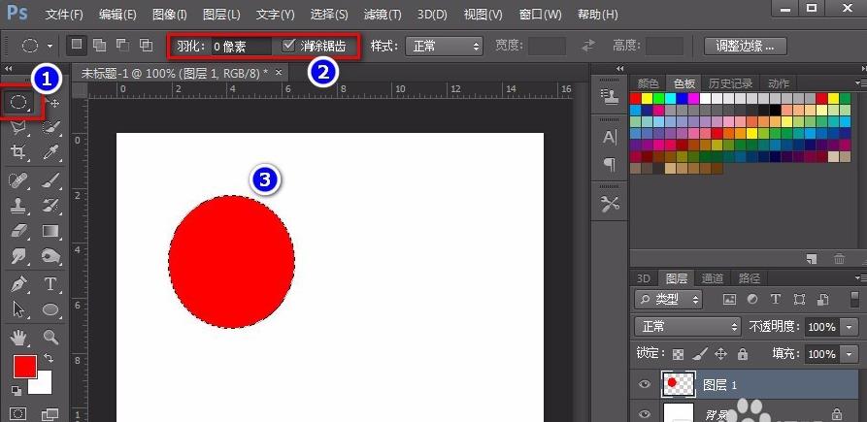Select the Gradient tool
Viewport: 867px width, 422px height.
(50, 230)
